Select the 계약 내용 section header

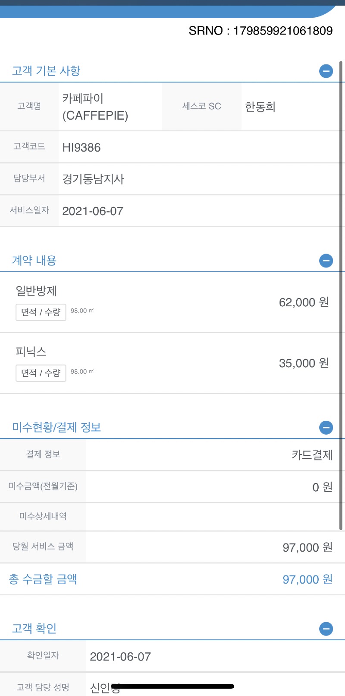pos(34,261)
